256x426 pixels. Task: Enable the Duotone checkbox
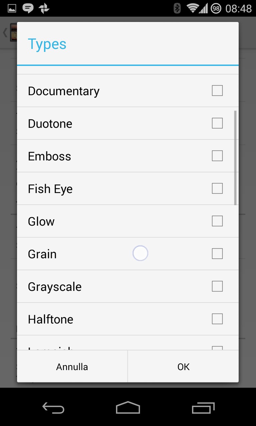pos(217,123)
